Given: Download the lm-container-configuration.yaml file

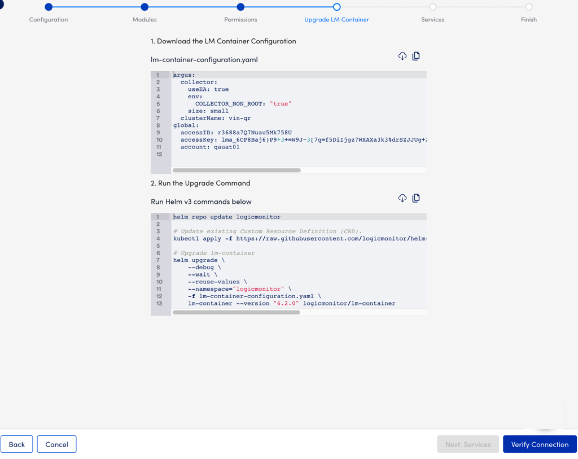Looking at the screenshot, I should coord(402,55).
